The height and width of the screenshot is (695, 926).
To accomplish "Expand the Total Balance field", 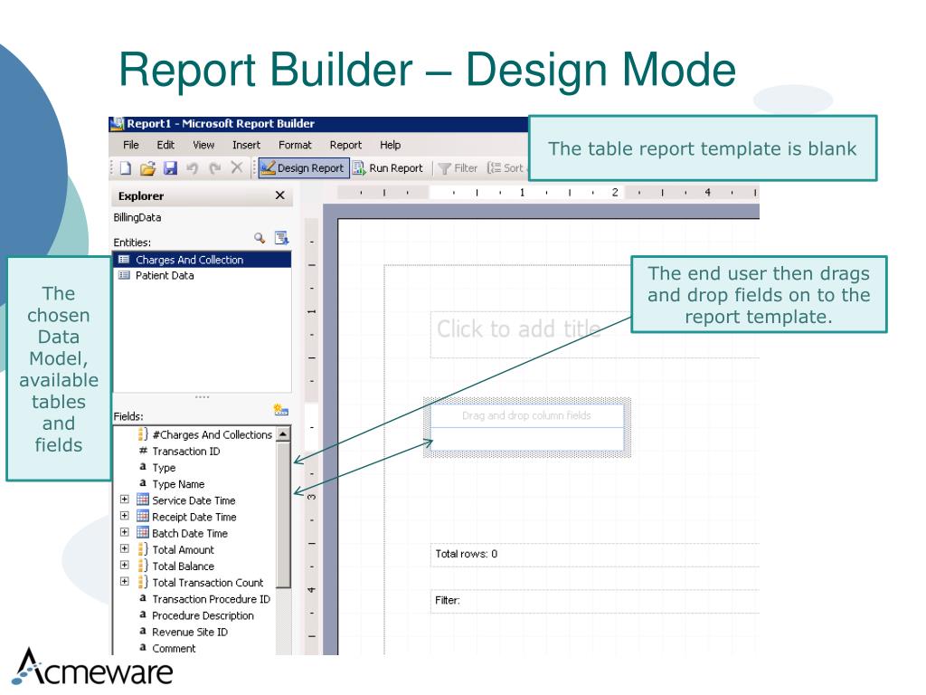I will (125, 565).
